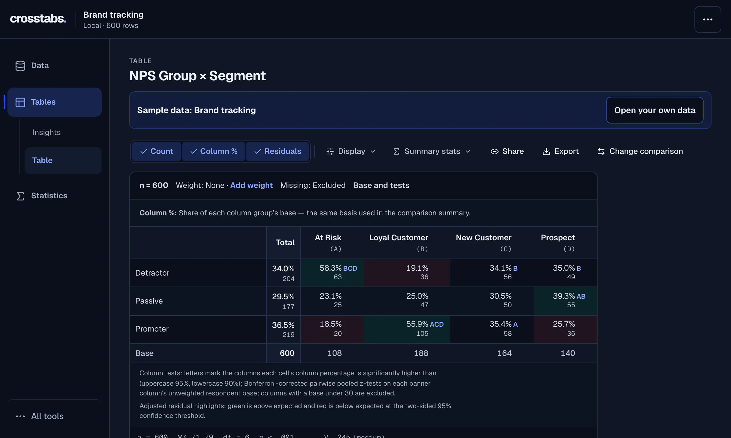Screen dimensions: 731x438
Task: Click the Share link icon
Action: [494, 151]
